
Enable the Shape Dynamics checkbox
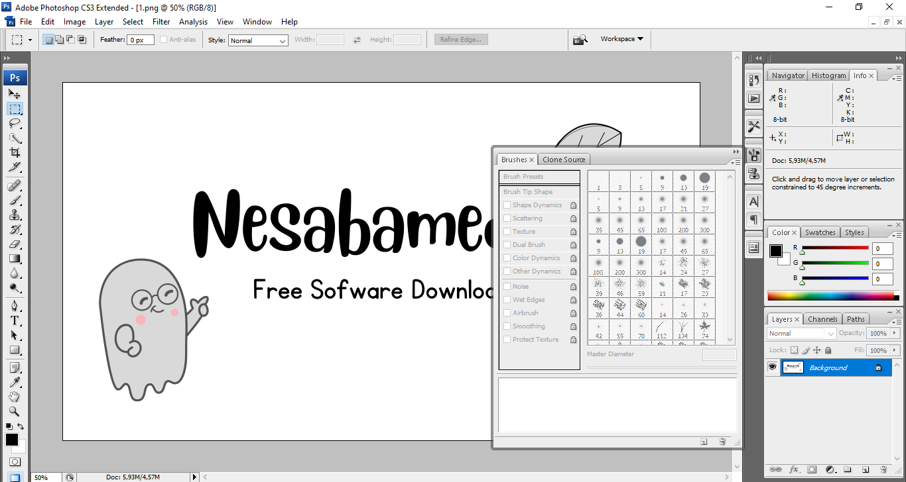click(507, 205)
